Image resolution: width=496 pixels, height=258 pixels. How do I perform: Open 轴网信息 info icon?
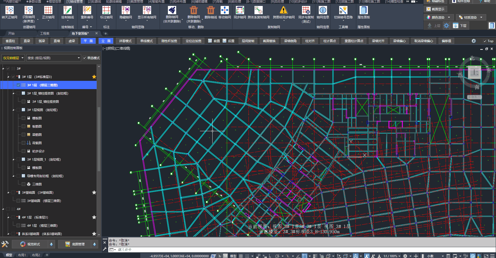coord(323,10)
